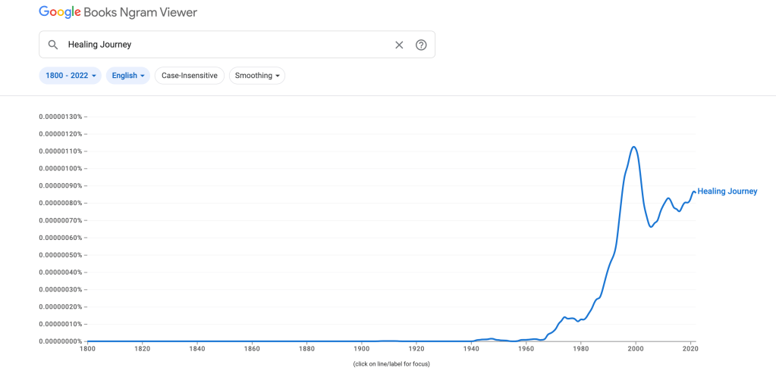Click the 1960 label on the x-axis
The height and width of the screenshot is (383, 776).
click(x=526, y=349)
